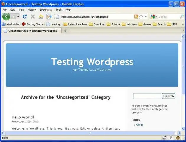The image size is (186, 142).
Task: Click the blog search input field
Action: 147,96
